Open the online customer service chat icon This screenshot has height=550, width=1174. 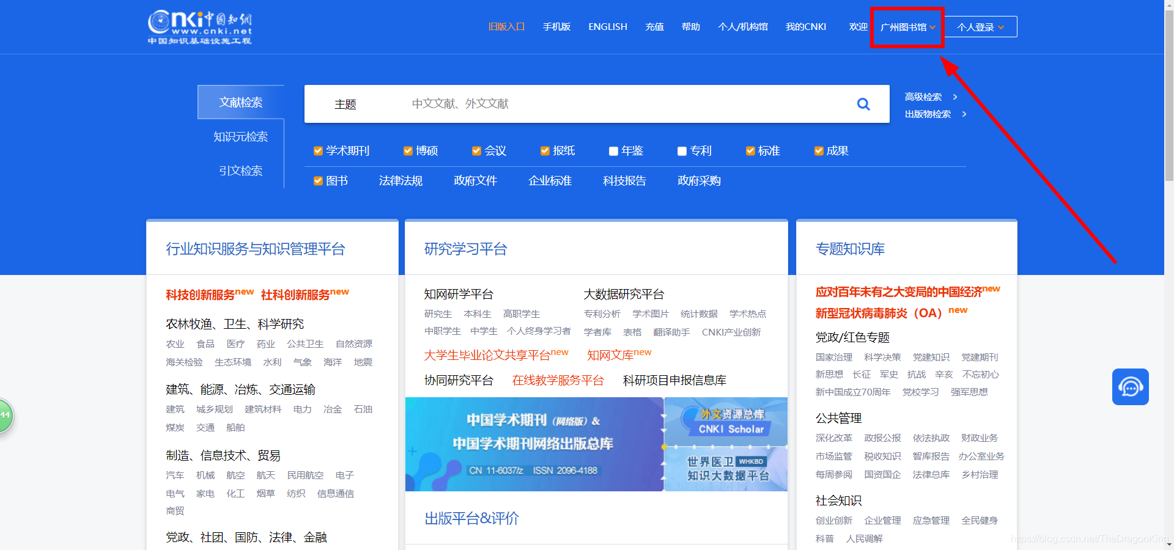[1130, 387]
